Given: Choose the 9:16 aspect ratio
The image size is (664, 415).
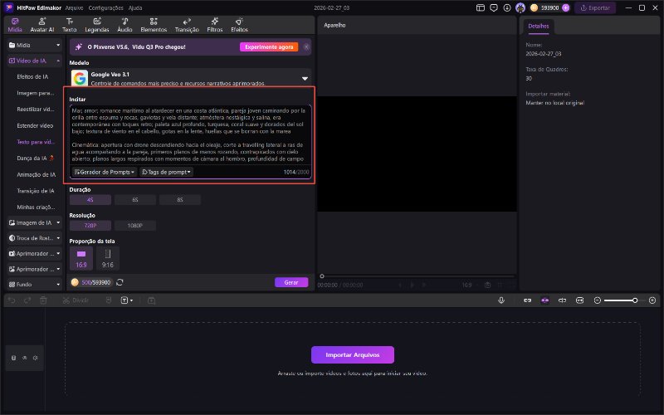Looking at the screenshot, I should (108, 258).
